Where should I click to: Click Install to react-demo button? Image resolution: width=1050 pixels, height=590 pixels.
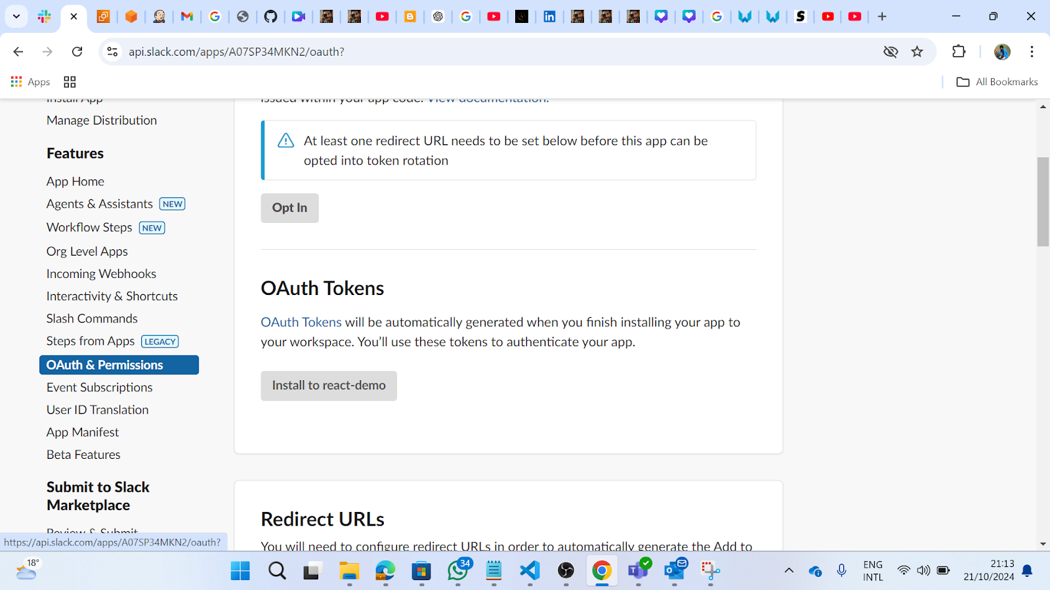point(329,385)
